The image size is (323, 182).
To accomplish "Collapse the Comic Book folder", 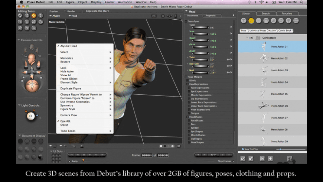I will pyautogui.click(x=247, y=38).
